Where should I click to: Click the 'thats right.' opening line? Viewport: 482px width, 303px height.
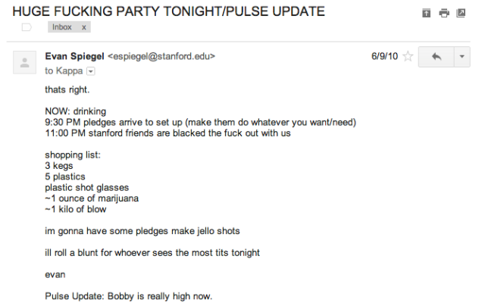67,89
